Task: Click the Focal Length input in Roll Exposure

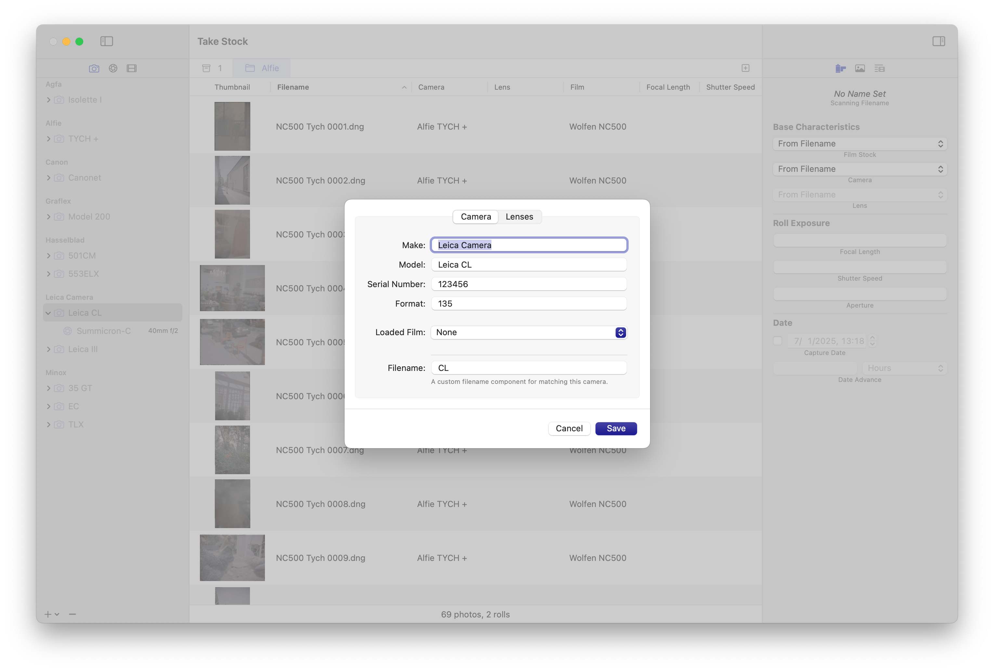Action: 860,240
